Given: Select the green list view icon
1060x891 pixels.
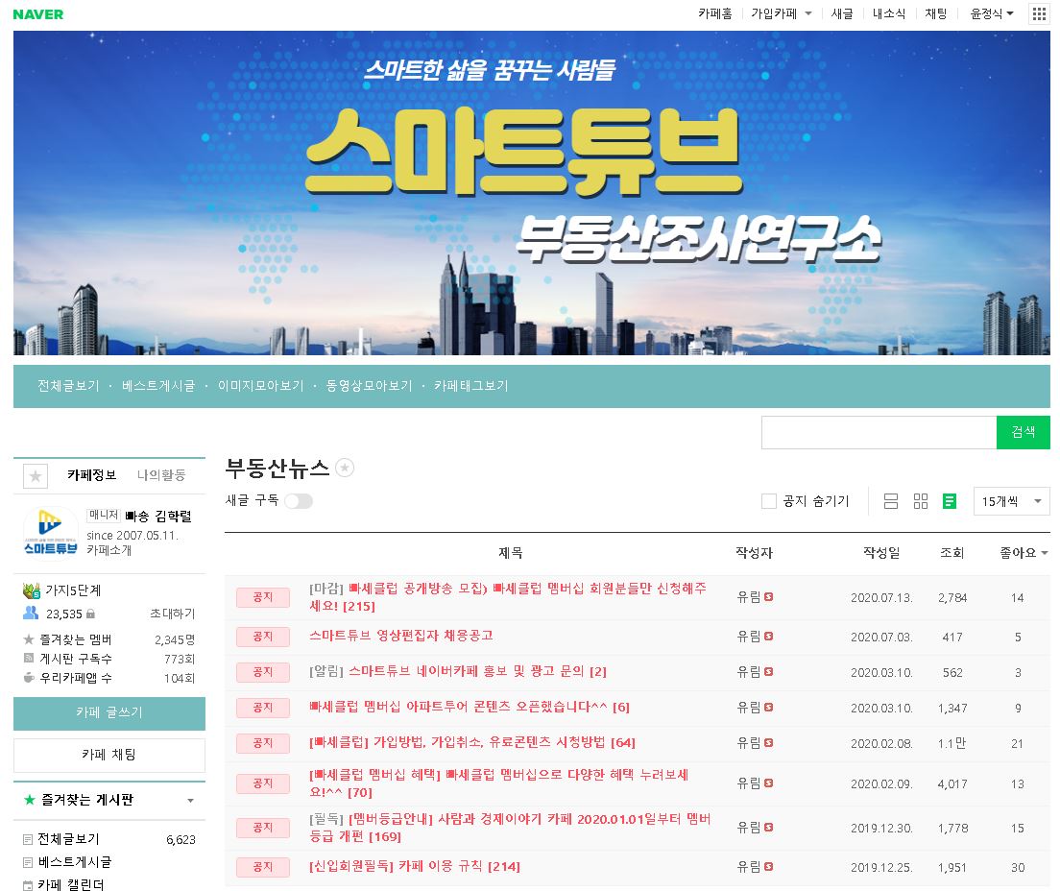Looking at the screenshot, I should (x=950, y=501).
